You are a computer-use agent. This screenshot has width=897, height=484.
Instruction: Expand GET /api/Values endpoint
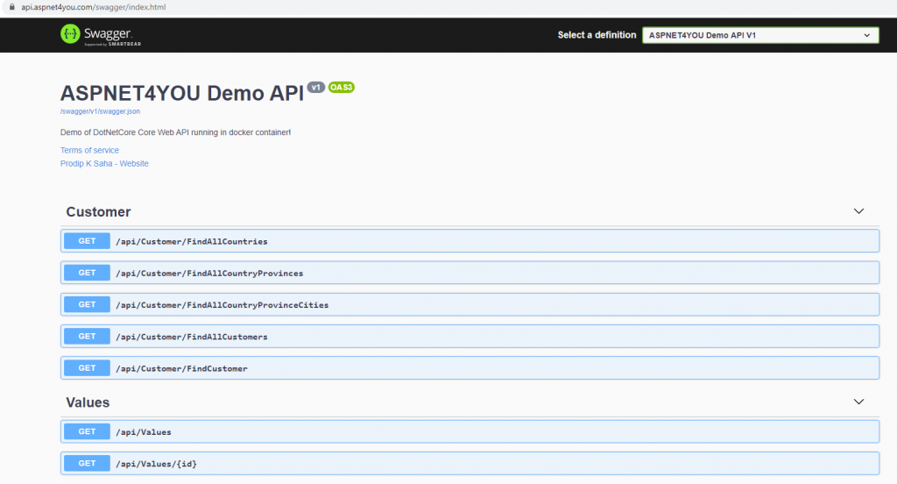(x=470, y=431)
